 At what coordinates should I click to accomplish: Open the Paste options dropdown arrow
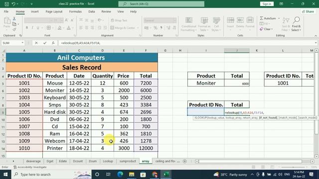pos(7,30)
